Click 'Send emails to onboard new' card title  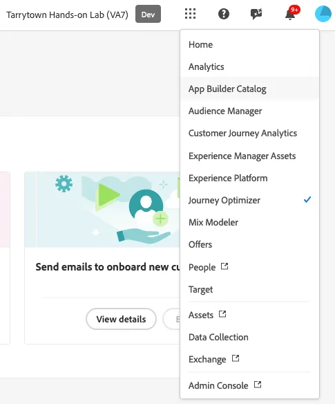tap(108, 267)
